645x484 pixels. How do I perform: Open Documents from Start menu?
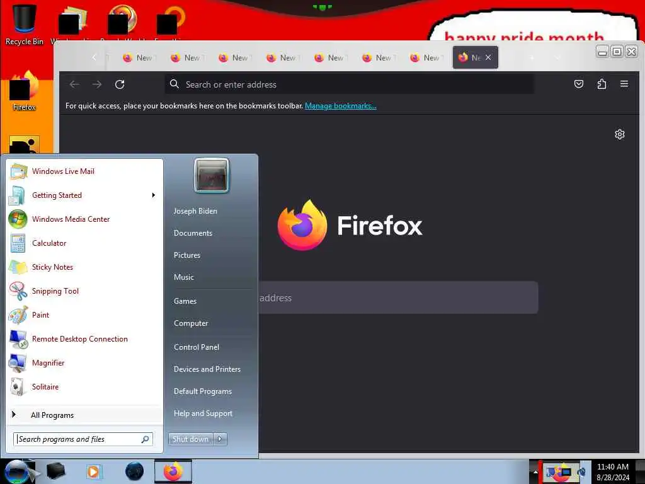coord(193,233)
